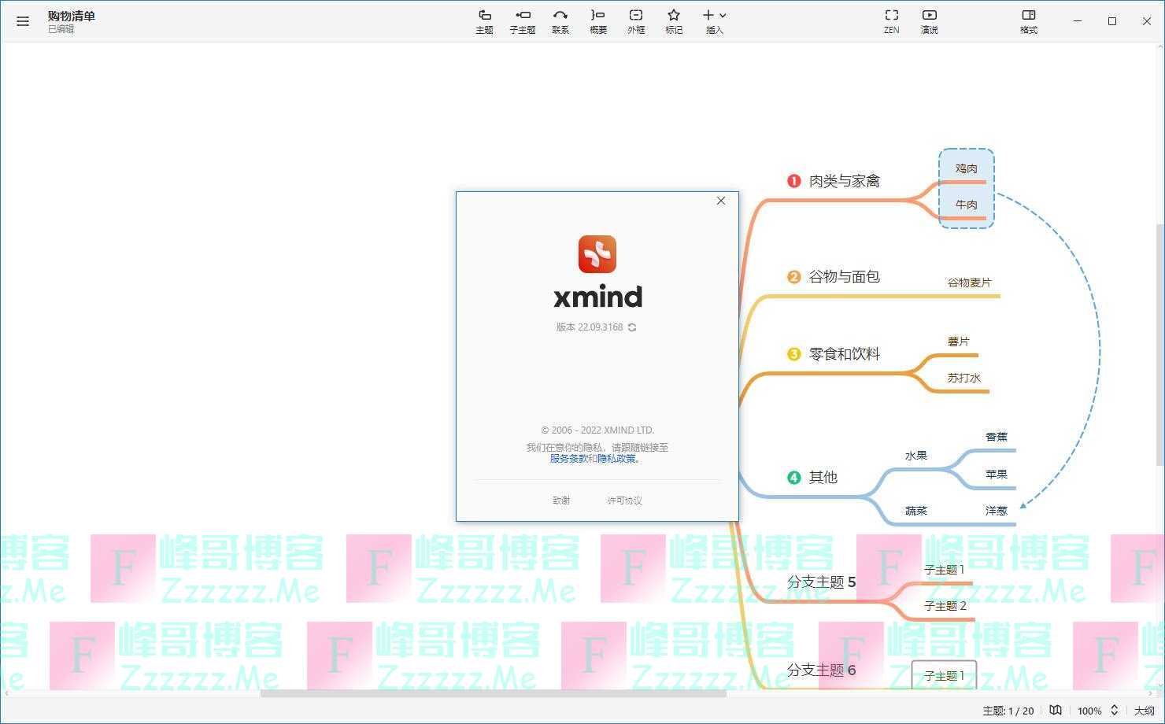Switch to 大纲 (Outline) view

tap(1144, 711)
